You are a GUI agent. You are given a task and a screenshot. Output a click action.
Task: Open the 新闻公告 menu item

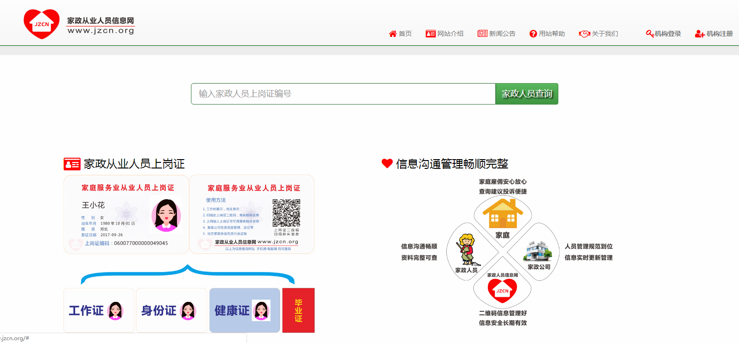coord(502,34)
